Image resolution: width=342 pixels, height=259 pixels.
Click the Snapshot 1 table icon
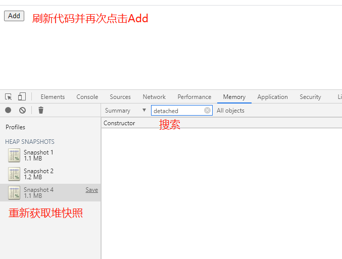pyautogui.click(x=14, y=155)
